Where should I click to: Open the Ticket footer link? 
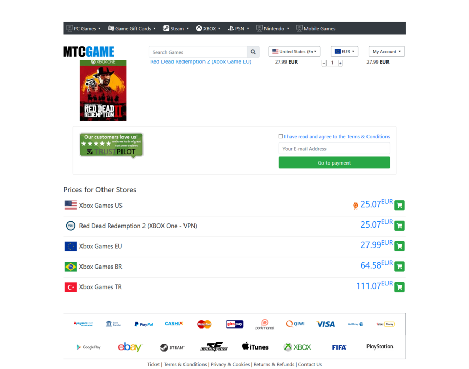(153, 364)
